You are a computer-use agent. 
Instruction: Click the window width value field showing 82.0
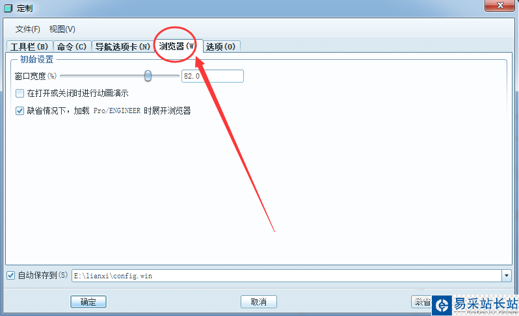point(213,76)
